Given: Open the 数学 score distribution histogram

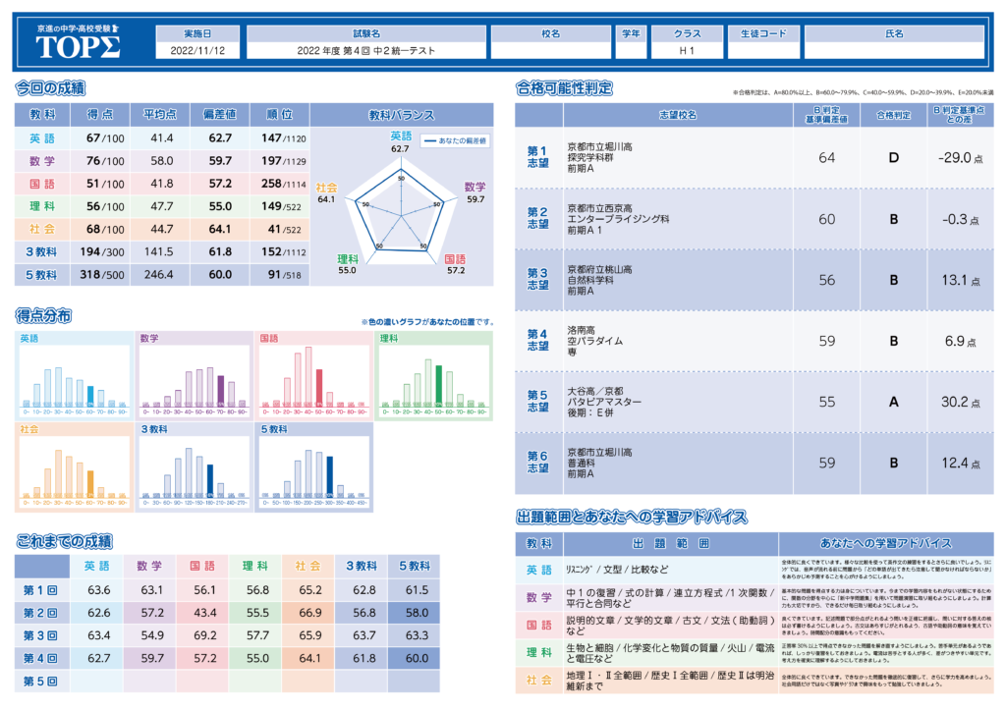Looking at the screenshot, I should tap(195, 374).
